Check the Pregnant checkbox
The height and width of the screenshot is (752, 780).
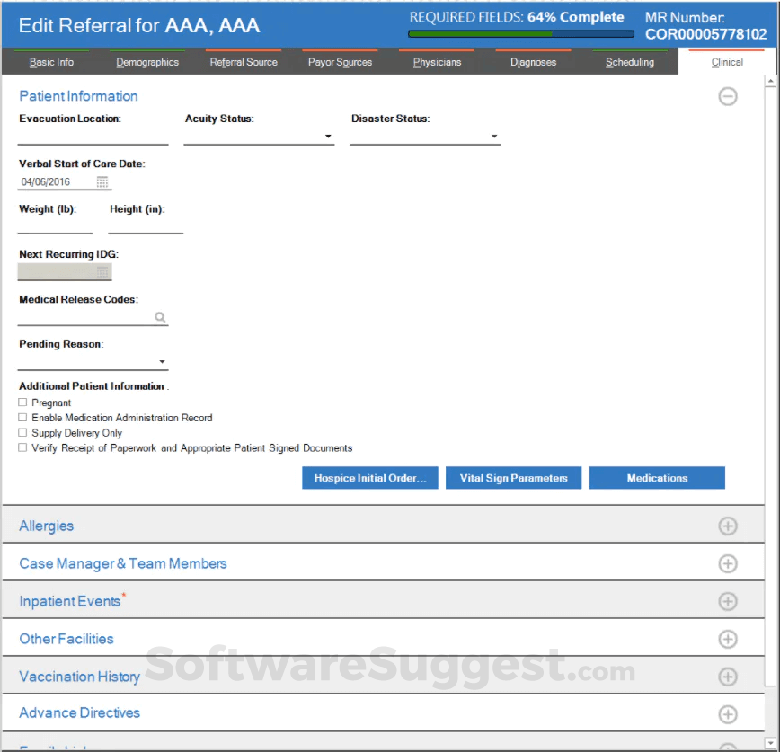coord(22,402)
